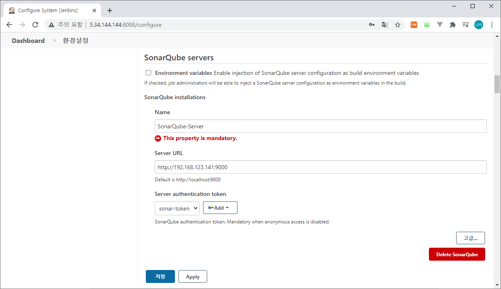Image resolution: width=501 pixels, height=289 pixels.
Task: Click the SonarQube Name input field
Action: (321, 126)
